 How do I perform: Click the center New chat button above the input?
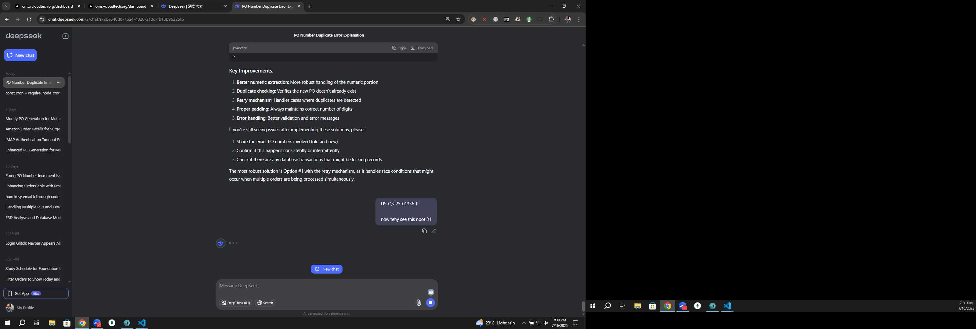pyautogui.click(x=327, y=269)
